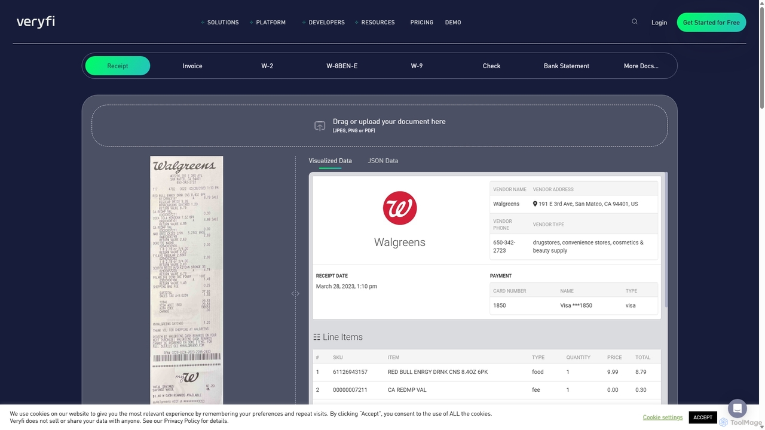The width and height of the screenshot is (765, 430).
Task: Click the Line Items list icon
Action: coord(317,337)
